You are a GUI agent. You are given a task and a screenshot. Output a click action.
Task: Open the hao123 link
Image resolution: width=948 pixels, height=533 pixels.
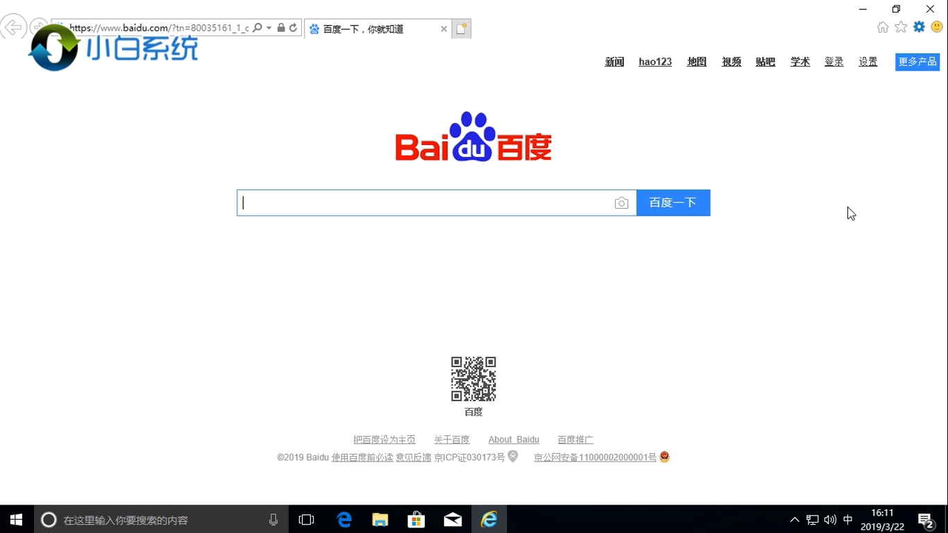tap(655, 62)
